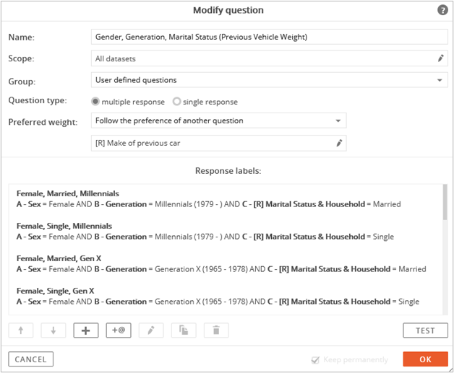The width and height of the screenshot is (454, 373).
Task: Edit the Scope with pencil icon
Action: 440,58
